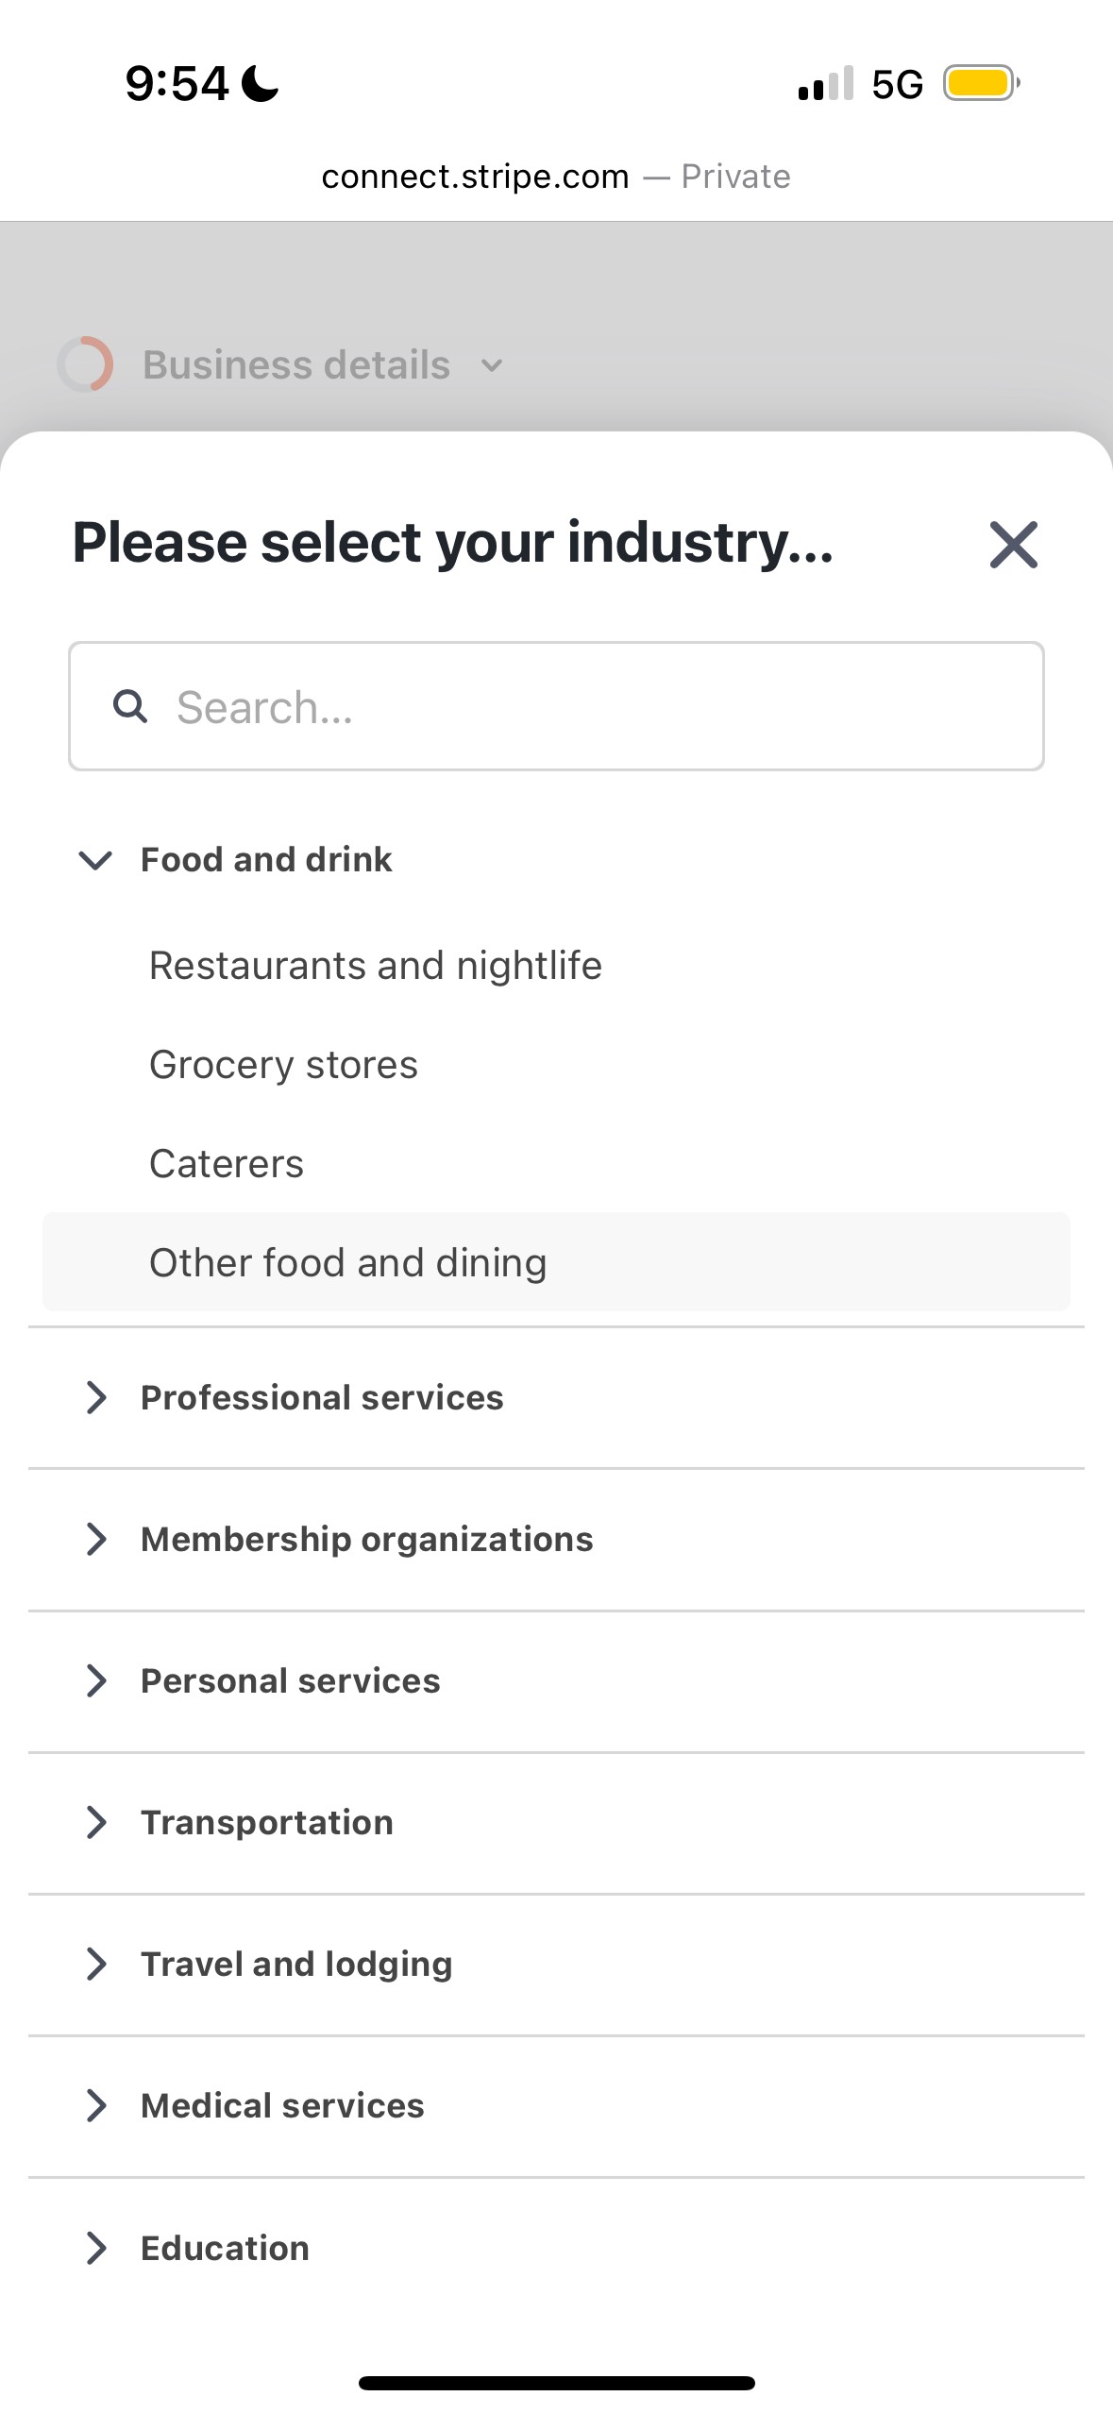1113x2413 pixels.
Task: Select Caterers option
Action: tap(227, 1164)
